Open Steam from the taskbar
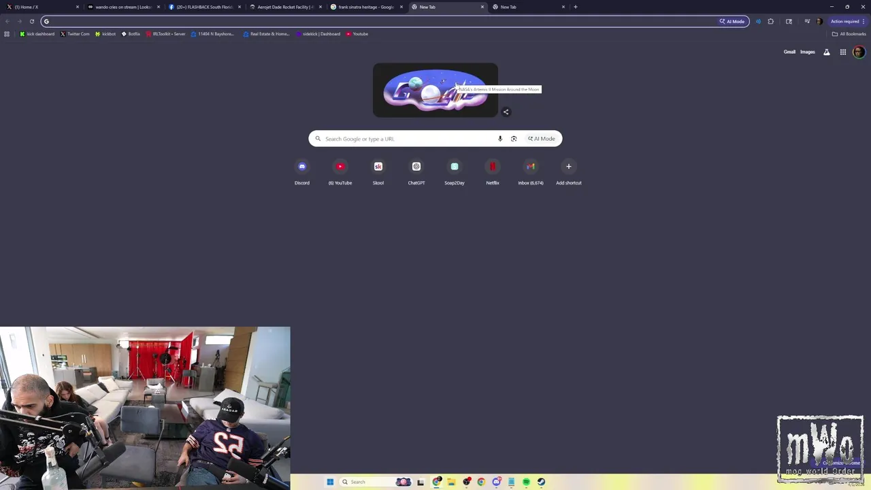Viewport: 871px width, 490px height. (x=541, y=482)
